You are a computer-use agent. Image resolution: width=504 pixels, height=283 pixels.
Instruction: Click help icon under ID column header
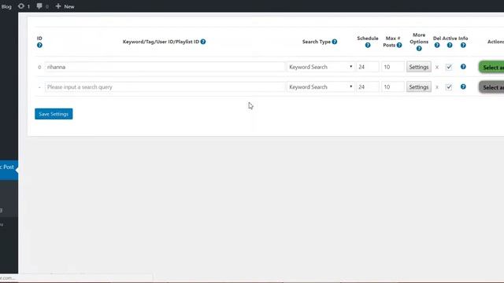tap(39, 46)
